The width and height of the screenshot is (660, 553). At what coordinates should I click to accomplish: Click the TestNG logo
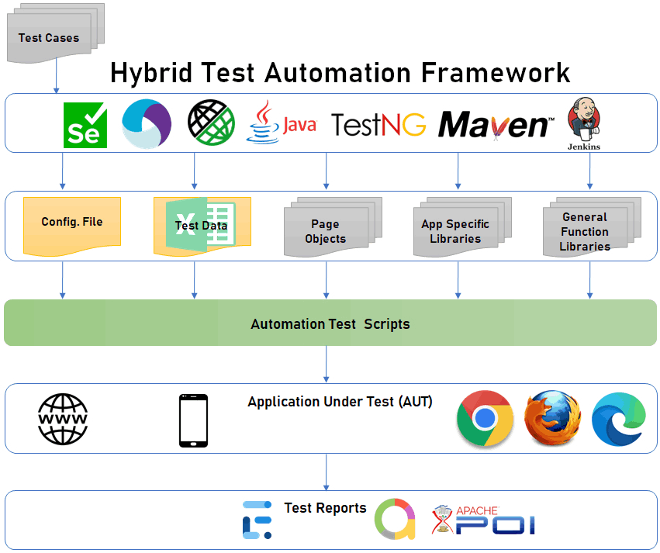tap(378, 125)
